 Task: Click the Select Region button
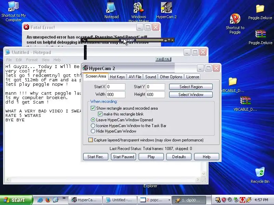pyautogui.click(x=191, y=87)
